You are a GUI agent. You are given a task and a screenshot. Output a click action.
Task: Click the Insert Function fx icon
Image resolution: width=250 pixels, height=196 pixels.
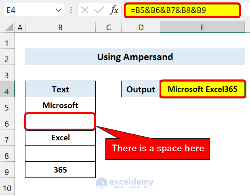click(114, 10)
